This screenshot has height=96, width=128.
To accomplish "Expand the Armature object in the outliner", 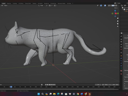I will [x=124, y=11].
